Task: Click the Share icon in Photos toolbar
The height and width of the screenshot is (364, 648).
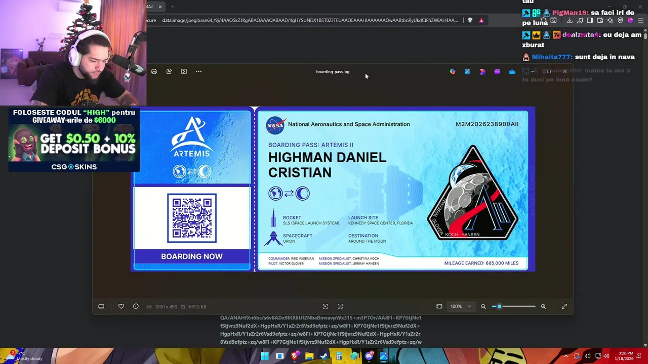Action: coord(169,72)
